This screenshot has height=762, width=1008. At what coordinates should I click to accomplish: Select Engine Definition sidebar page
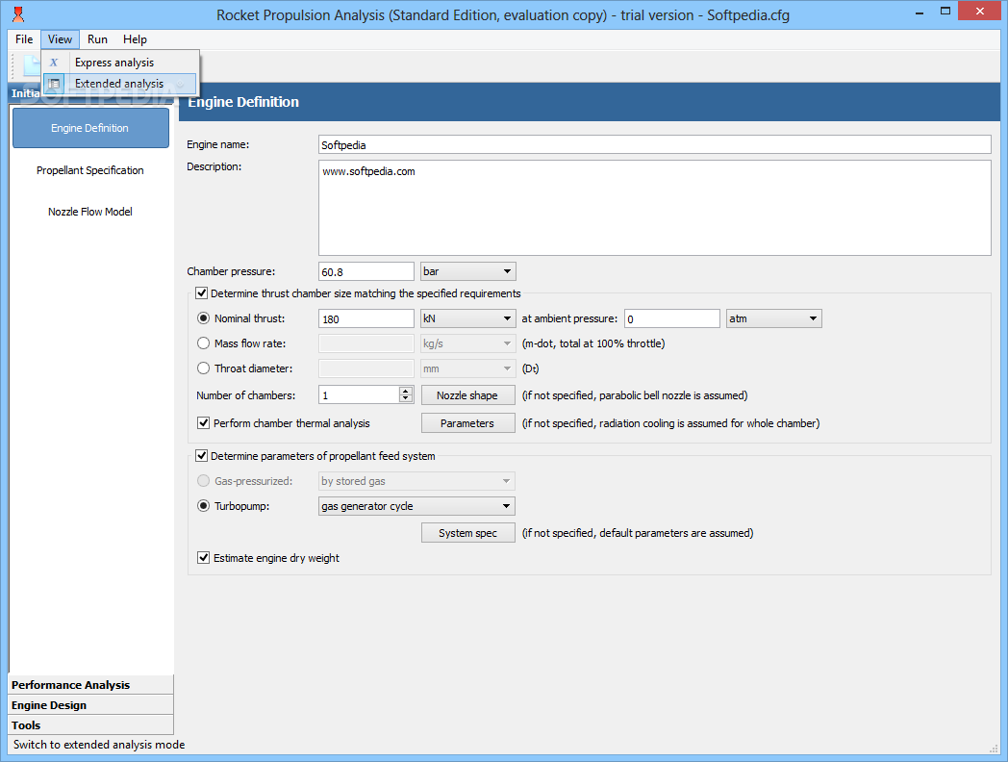90,128
